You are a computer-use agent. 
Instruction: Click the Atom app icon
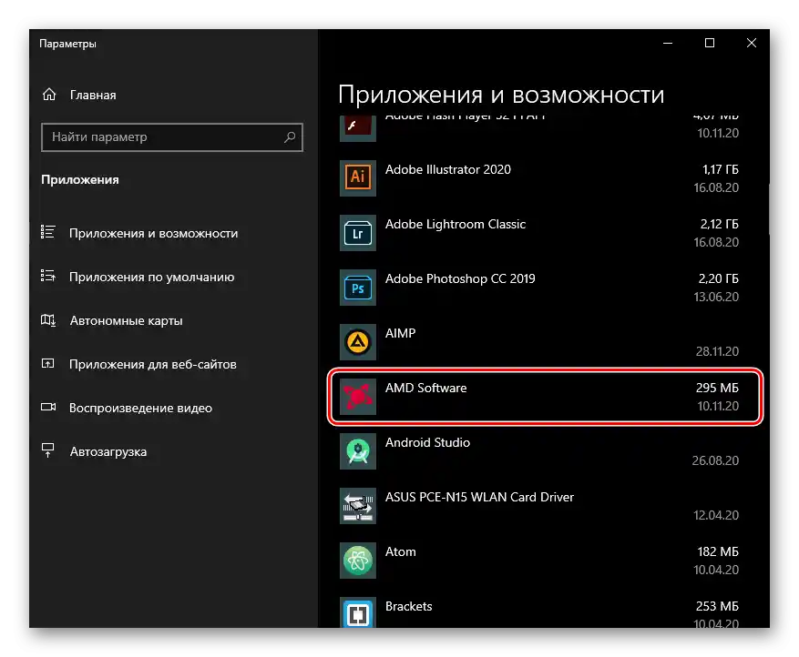click(x=358, y=561)
